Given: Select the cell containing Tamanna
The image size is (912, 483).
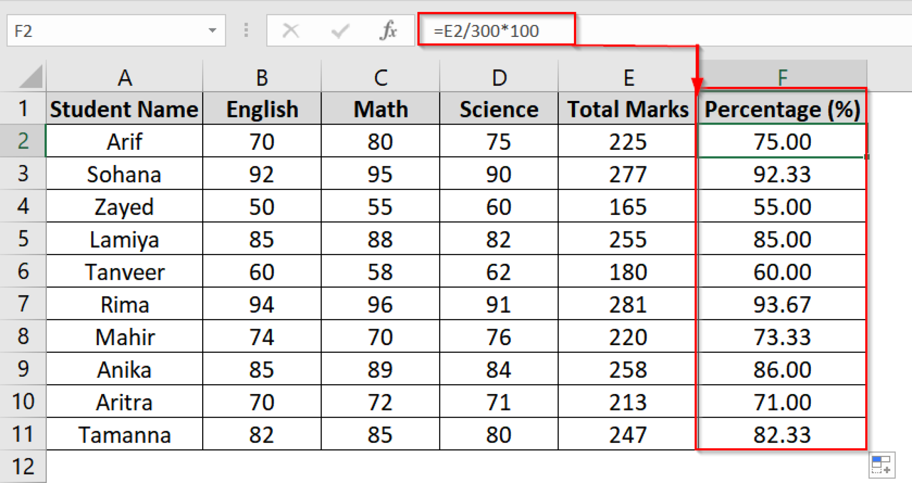Looking at the screenshot, I should click(125, 434).
